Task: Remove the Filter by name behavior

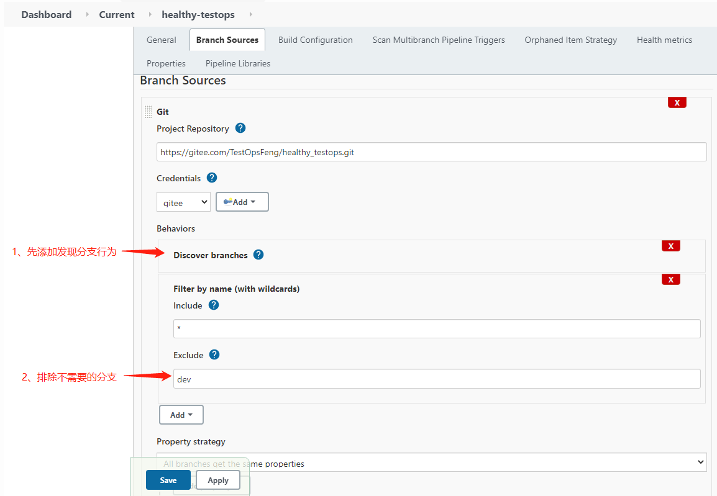Action: [671, 279]
